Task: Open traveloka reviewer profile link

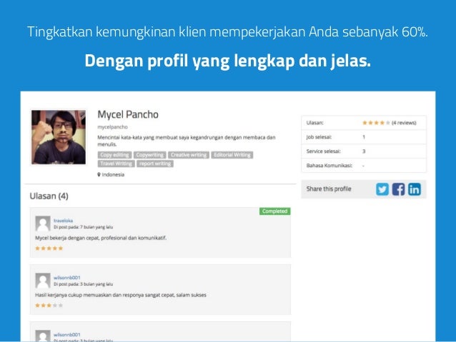Action: pyautogui.click(x=63, y=221)
